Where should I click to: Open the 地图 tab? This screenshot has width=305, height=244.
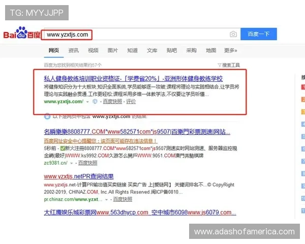coord(211,51)
